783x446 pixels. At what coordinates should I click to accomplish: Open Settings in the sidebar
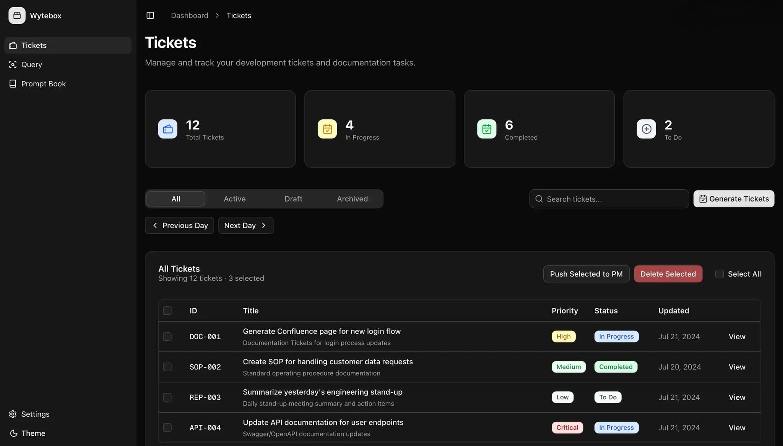click(x=68, y=414)
